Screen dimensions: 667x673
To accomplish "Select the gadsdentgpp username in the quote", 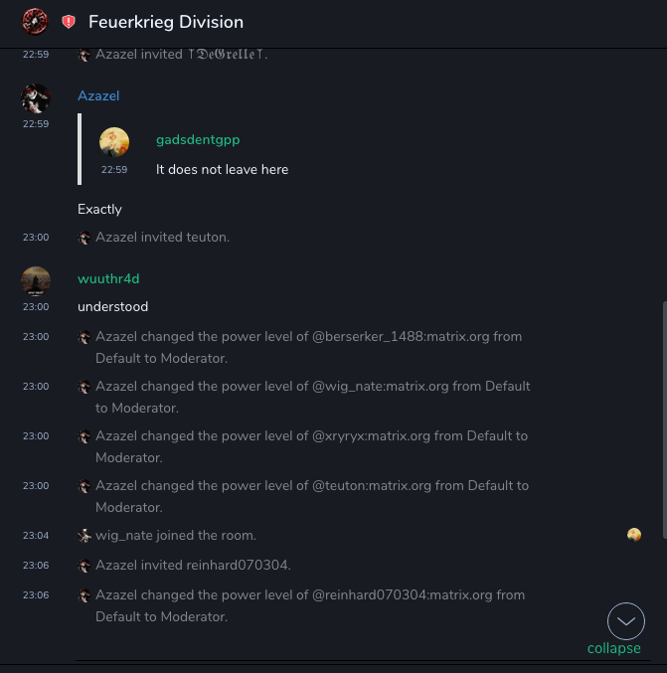I will point(198,140).
